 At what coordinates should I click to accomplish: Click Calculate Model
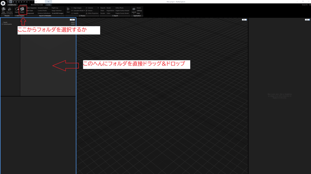(77, 11)
